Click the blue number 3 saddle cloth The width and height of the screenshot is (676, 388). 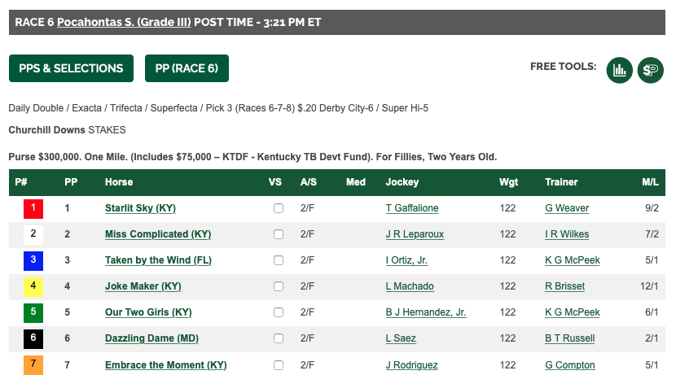point(33,260)
